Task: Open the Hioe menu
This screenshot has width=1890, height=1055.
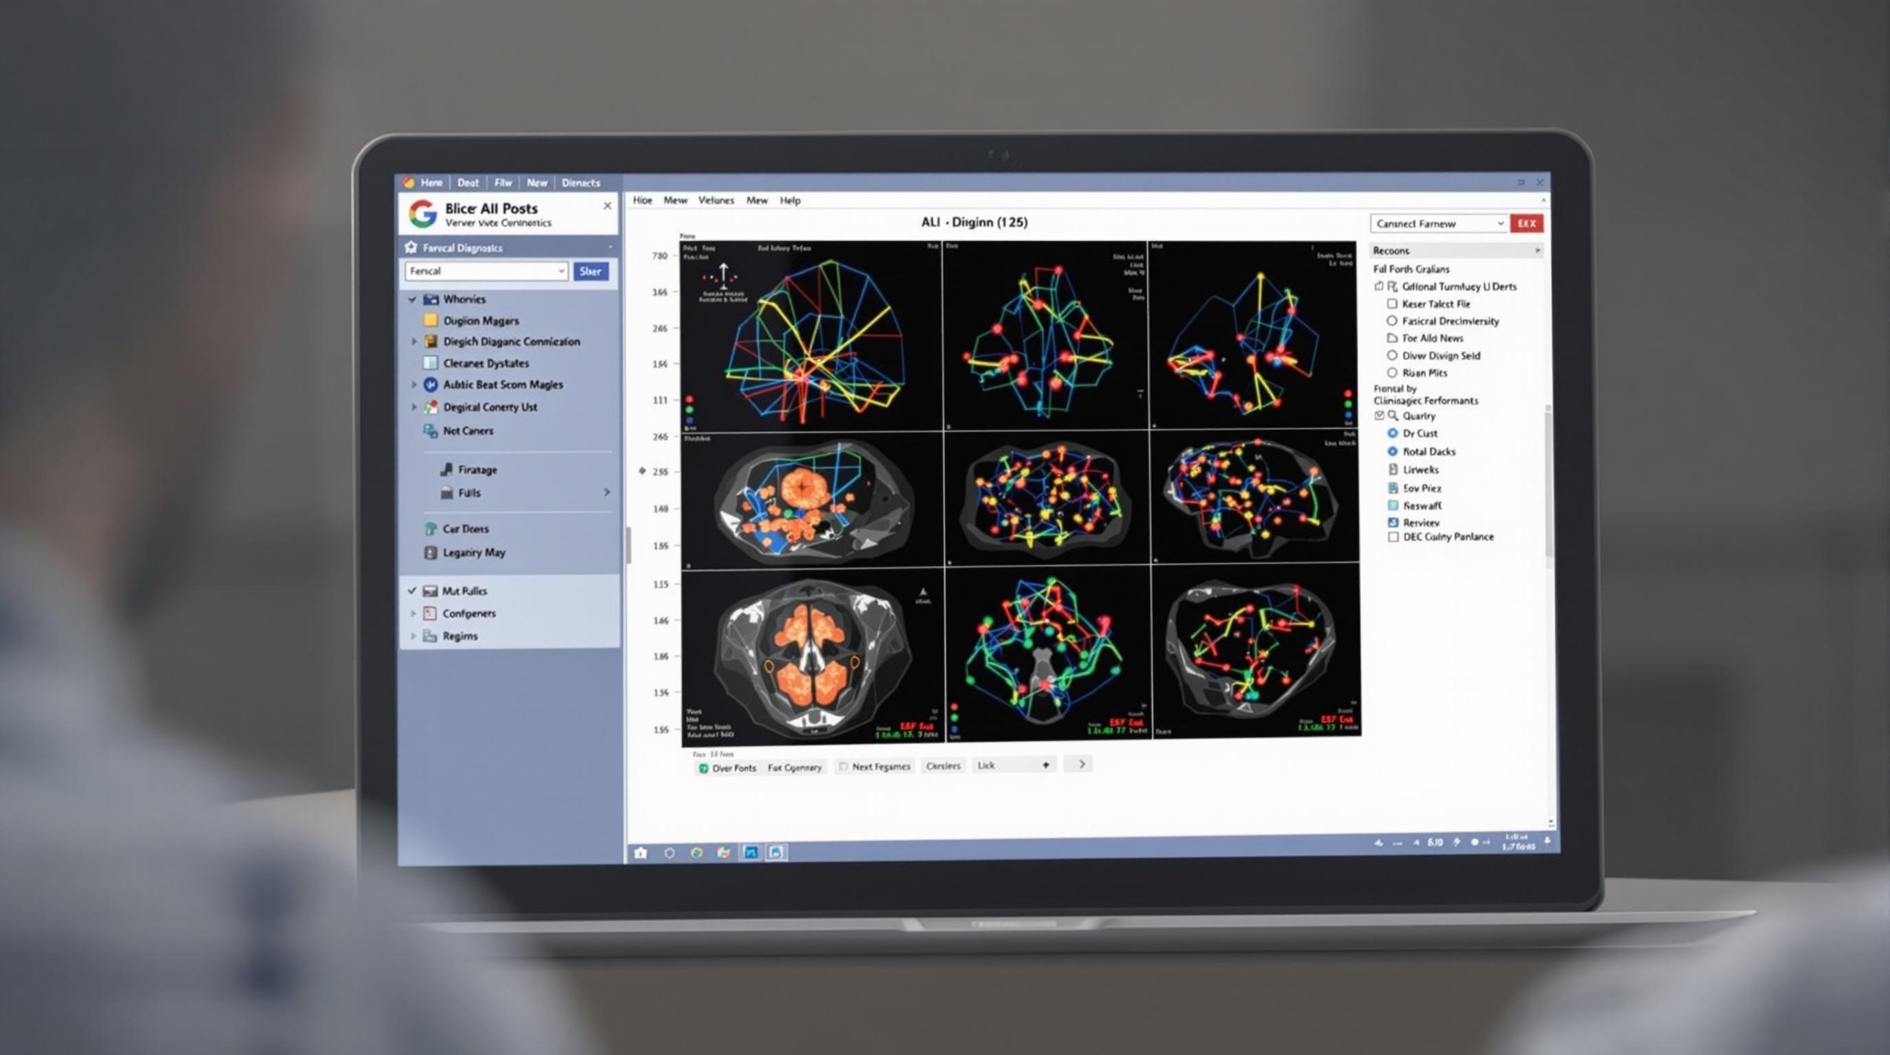Action: coord(643,201)
